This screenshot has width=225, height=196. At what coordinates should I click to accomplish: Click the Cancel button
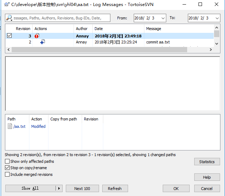tap(207, 188)
